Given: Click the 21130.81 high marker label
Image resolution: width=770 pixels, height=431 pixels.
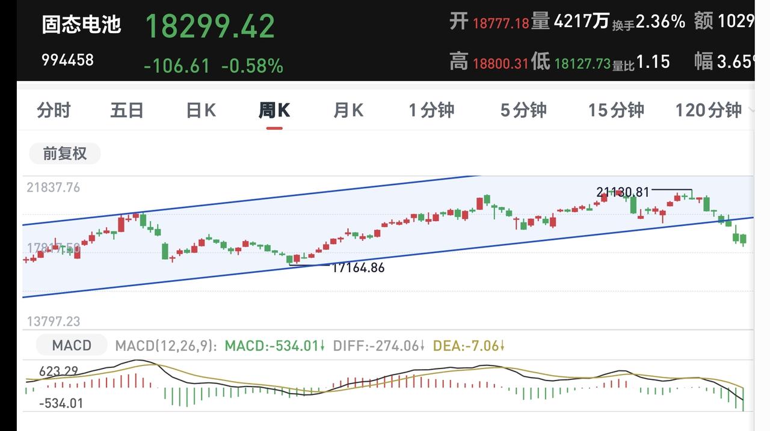Looking at the screenshot, I should (x=623, y=192).
